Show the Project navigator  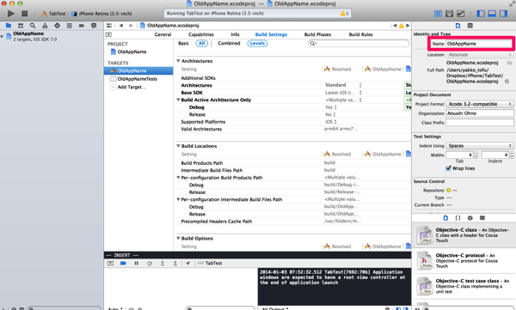click(x=9, y=25)
